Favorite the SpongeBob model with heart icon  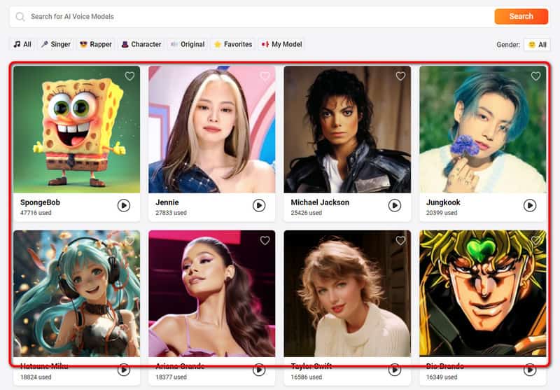(129, 76)
